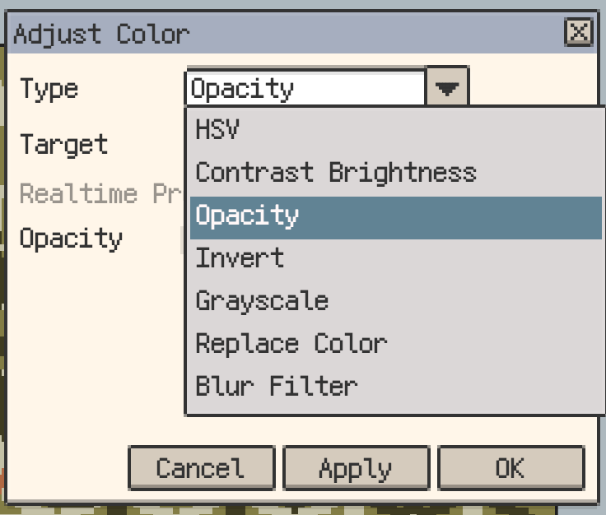Click the Target label
This screenshot has width=606, height=515.
[63, 145]
